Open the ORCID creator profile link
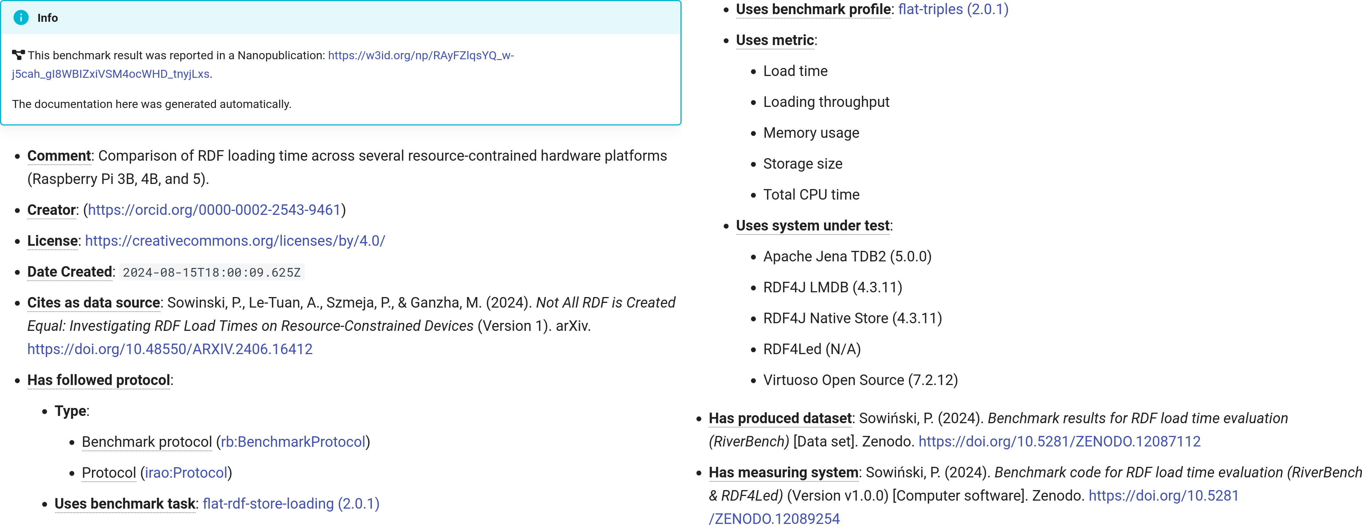The height and width of the screenshot is (525, 1362). (214, 210)
